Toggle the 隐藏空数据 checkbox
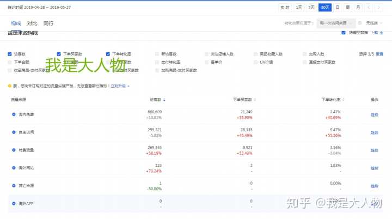Screen dimensions: 392x219 (344, 33)
